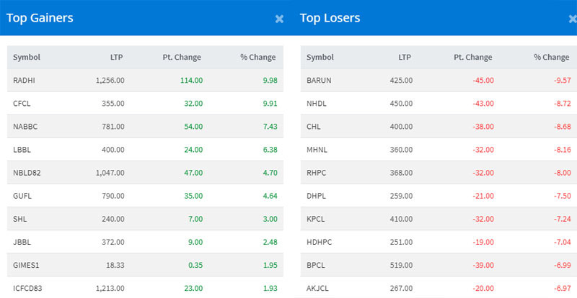
Task: Sort gainers by % Change header
Action: 257,58
